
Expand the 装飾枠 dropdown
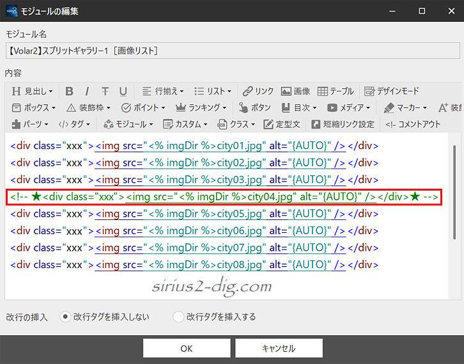(88, 108)
